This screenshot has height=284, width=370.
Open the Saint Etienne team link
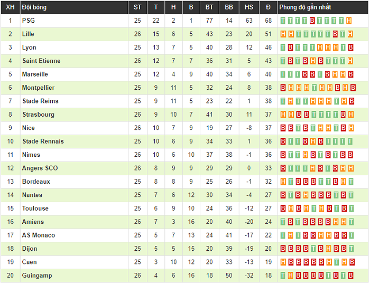(x=41, y=61)
